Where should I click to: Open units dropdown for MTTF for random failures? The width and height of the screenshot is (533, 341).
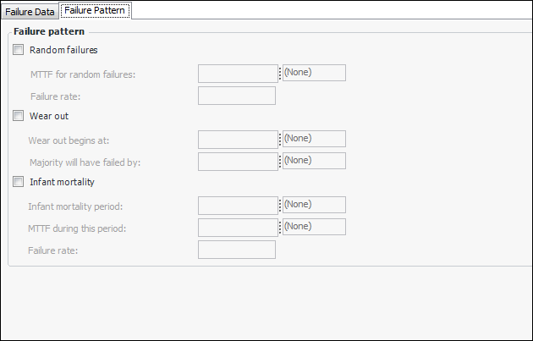pos(314,73)
